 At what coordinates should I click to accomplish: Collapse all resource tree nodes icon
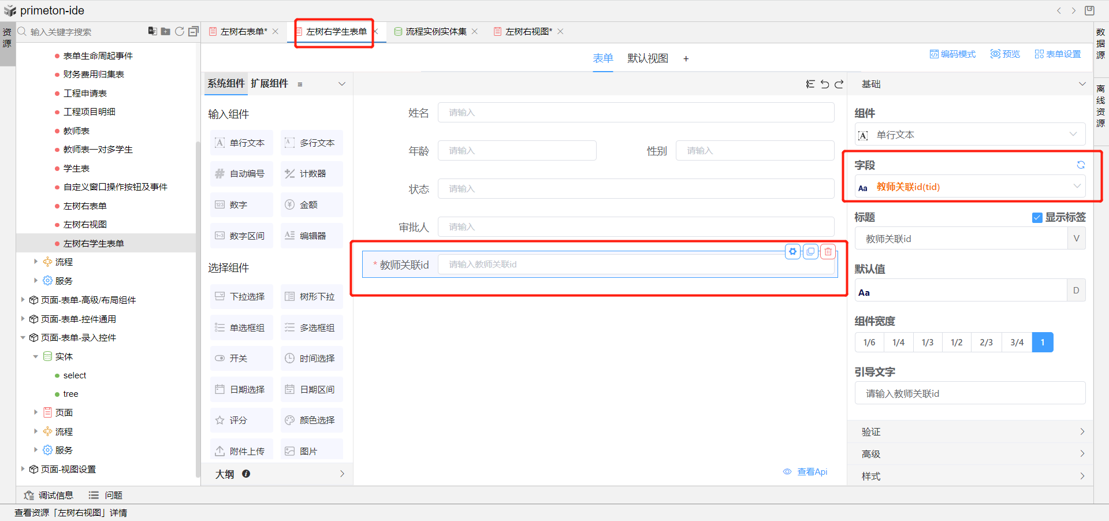click(193, 31)
